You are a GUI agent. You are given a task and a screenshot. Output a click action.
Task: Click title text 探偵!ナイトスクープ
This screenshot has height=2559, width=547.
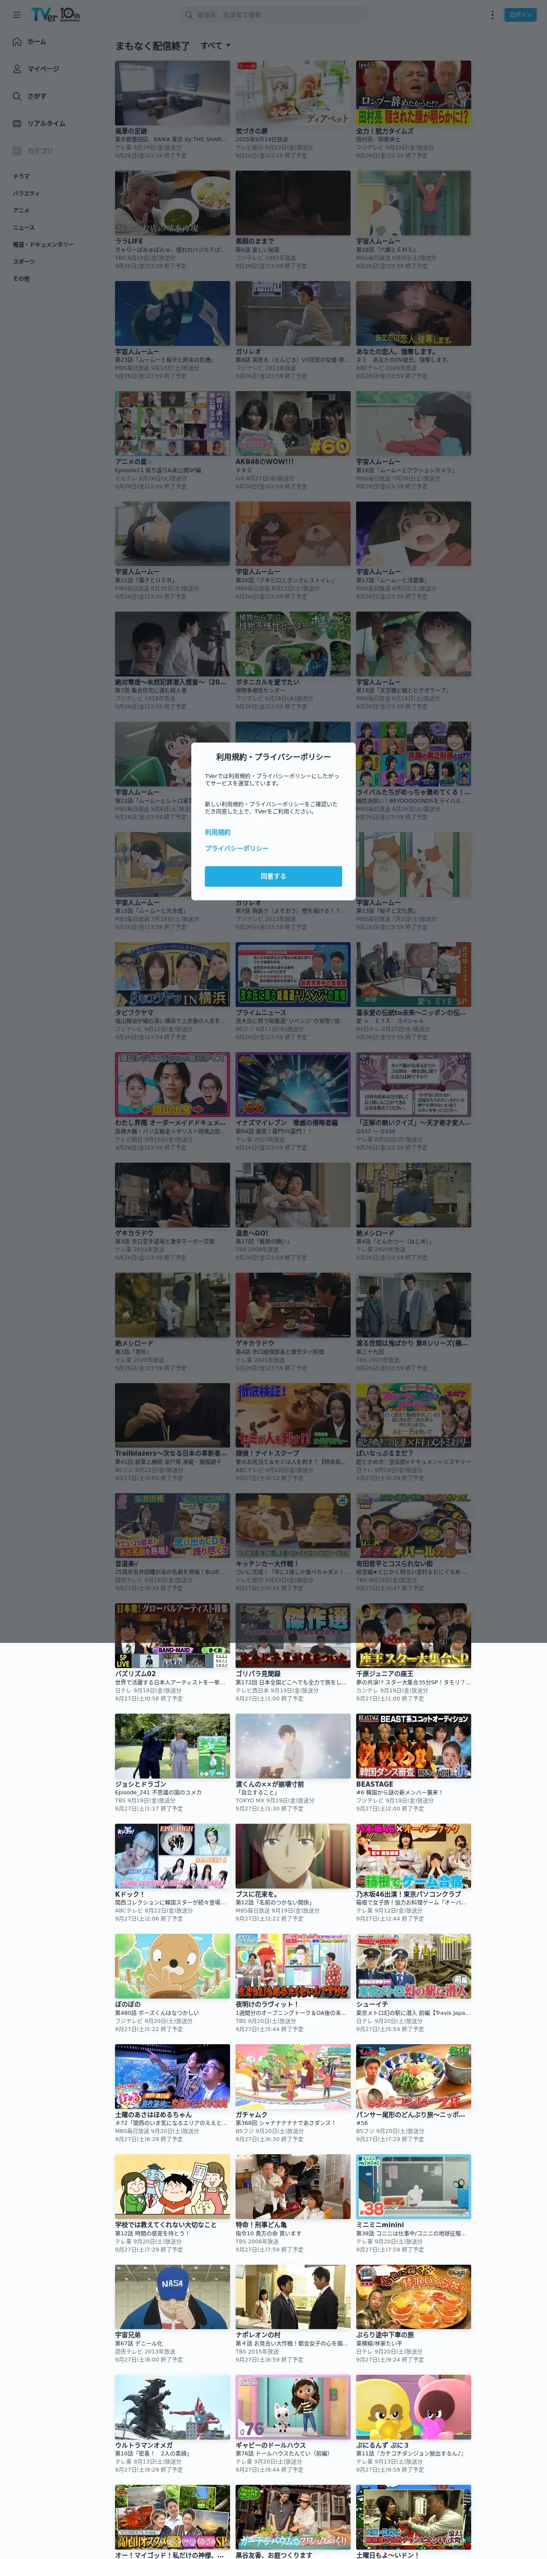267,1454
